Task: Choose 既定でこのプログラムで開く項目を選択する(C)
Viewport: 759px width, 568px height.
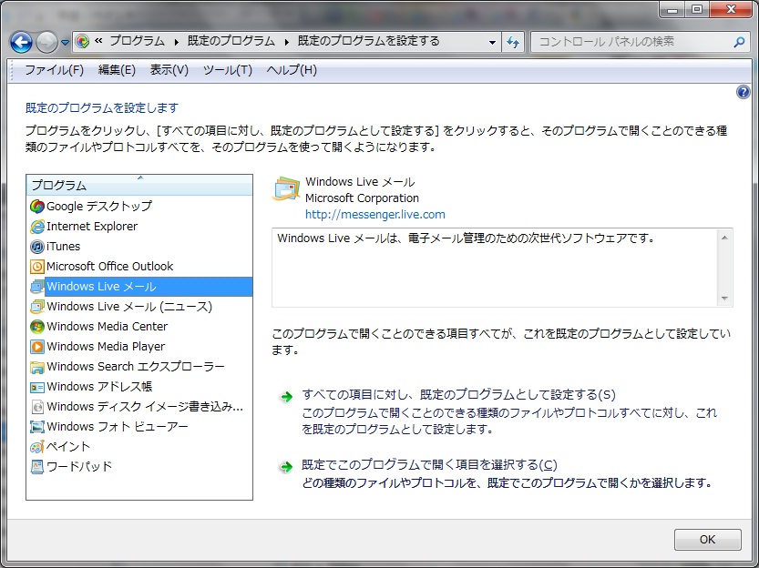Action: [429, 465]
